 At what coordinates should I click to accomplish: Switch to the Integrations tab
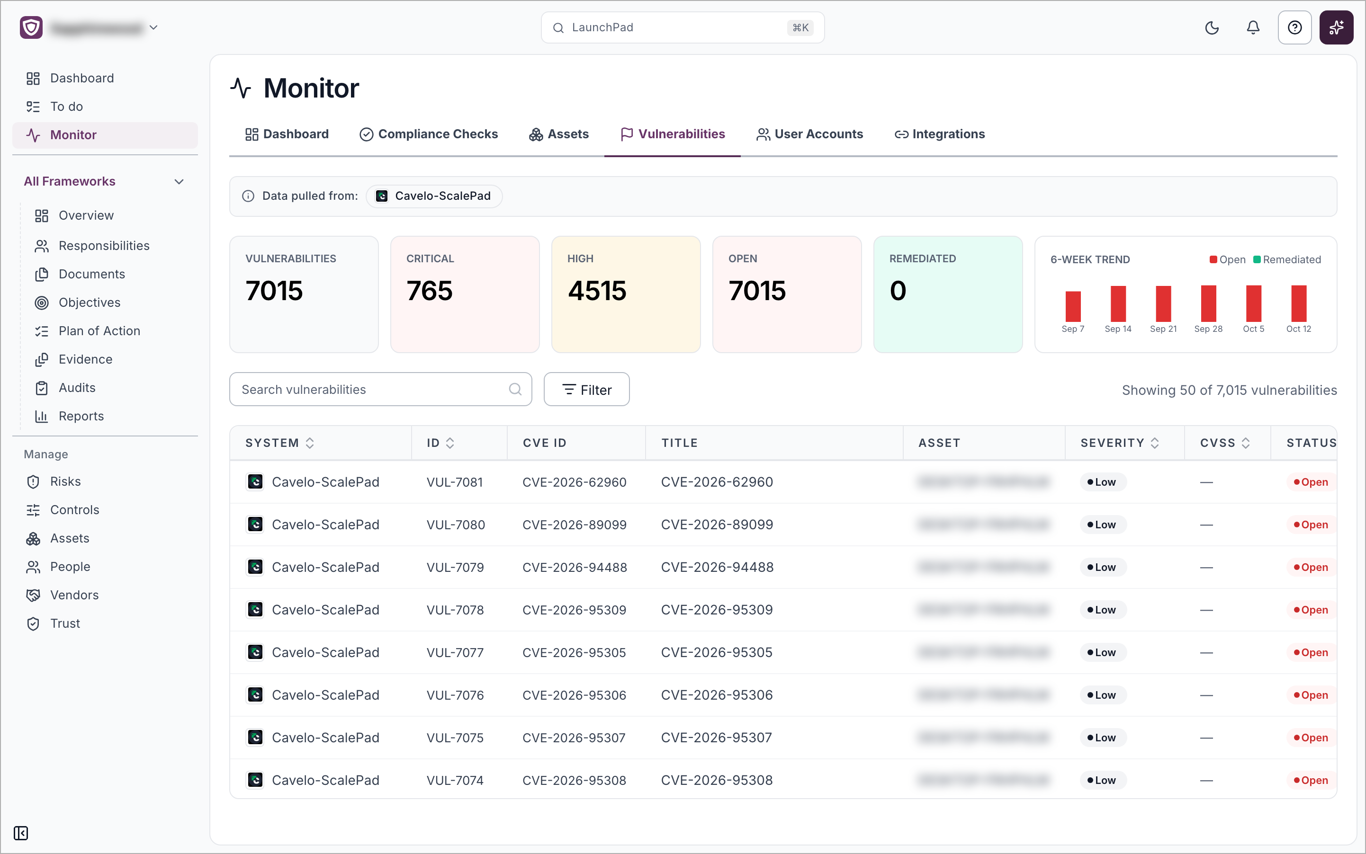pyautogui.click(x=939, y=134)
